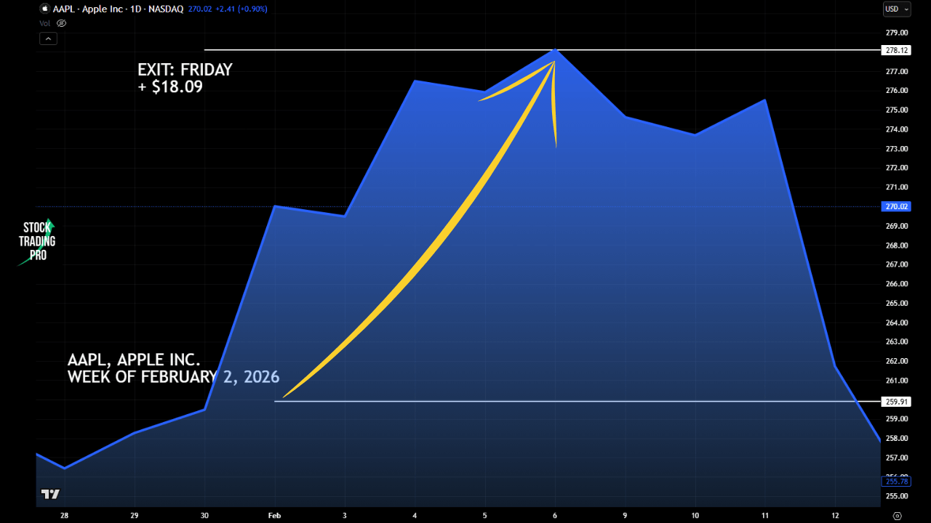
Task: Click the 4 label on the date axis
Action: pyautogui.click(x=415, y=515)
